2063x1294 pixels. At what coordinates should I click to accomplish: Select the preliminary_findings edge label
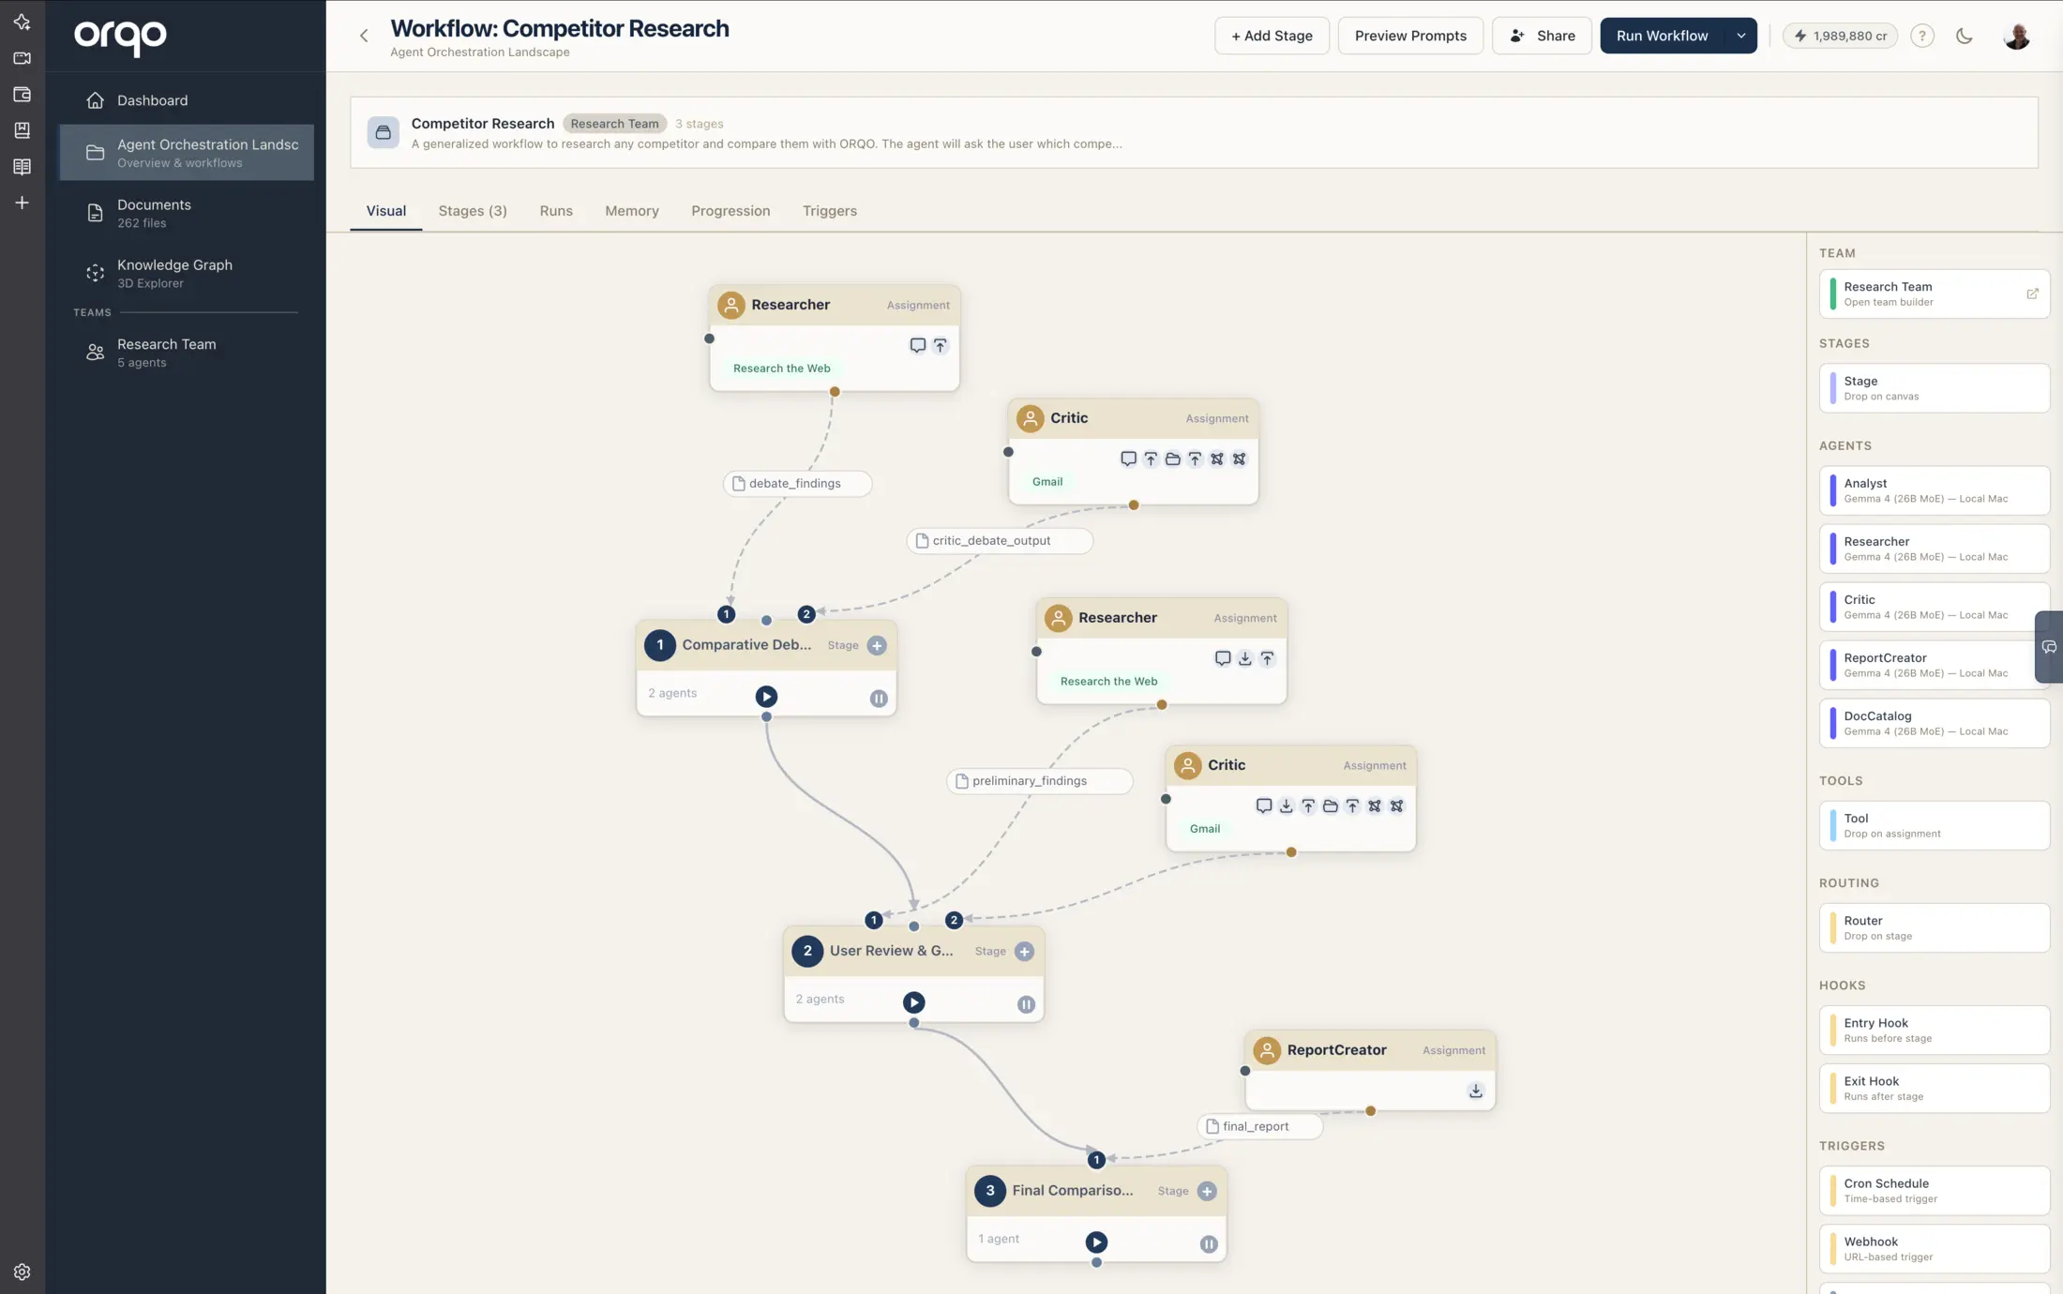[1039, 781]
